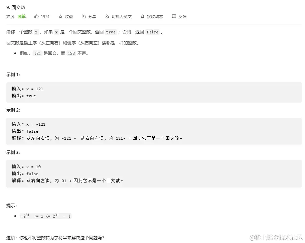Click the inline code 'true' in description
Image resolution: width=305 pixels, height=243 pixels.
tap(111, 32)
